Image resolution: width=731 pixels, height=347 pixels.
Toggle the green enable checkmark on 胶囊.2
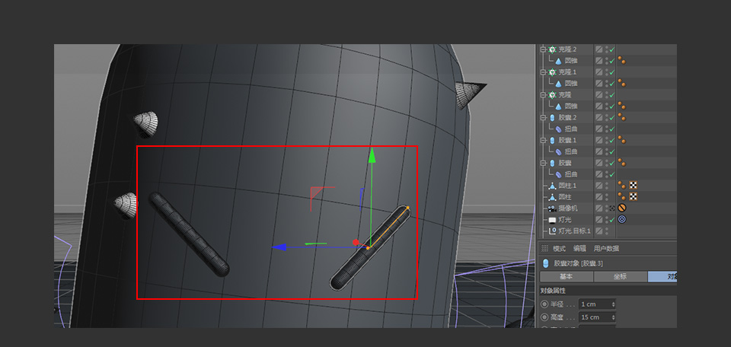click(612, 117)
